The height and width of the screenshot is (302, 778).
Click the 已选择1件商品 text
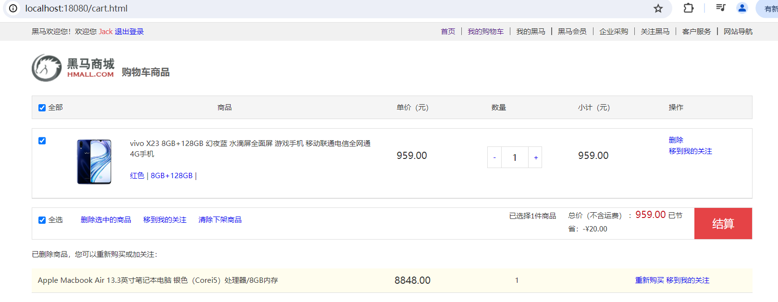coord(532,216)
